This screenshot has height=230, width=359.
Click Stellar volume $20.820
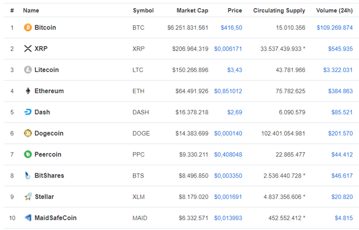click(x=342, y=197)
